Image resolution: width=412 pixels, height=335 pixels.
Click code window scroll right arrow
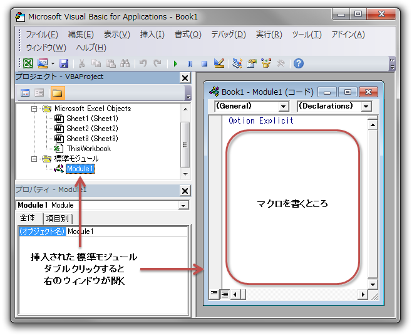(x=363, y=294)
